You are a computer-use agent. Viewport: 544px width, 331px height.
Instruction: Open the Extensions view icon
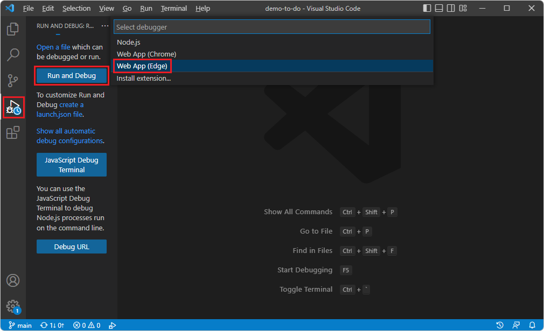tap(12, 132)
